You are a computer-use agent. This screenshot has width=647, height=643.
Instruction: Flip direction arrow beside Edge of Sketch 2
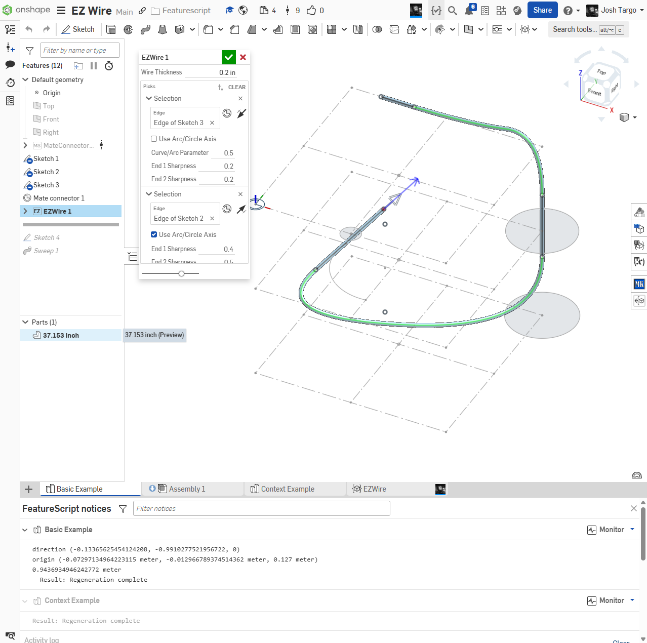[241, 209]
